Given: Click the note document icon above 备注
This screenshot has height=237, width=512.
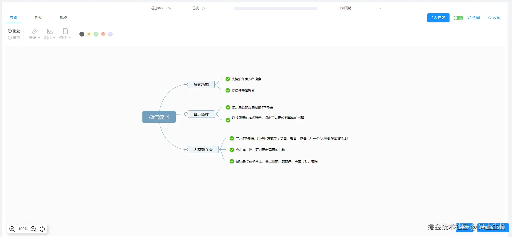Looking at the screenshot, I should [x=65, y=31].
